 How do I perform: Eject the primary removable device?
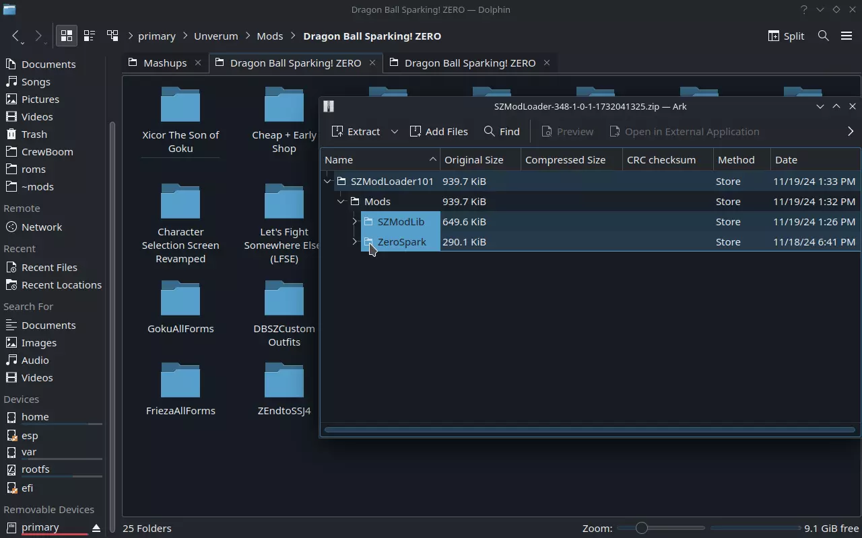tap(96, 528)
